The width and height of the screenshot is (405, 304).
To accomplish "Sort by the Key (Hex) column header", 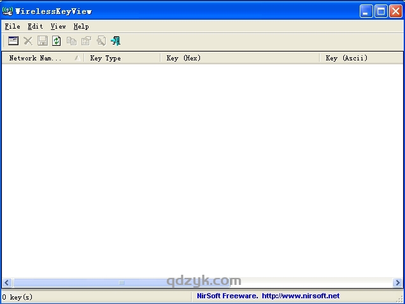I will point(239,58).
